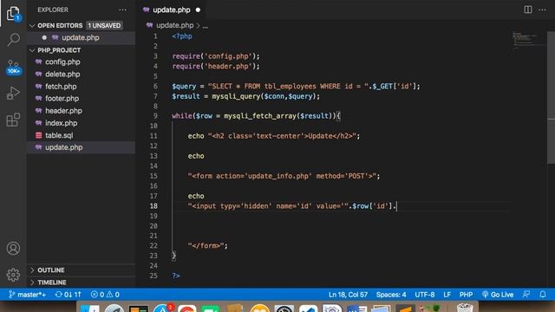Click the unsaved dot on update.php tab
Screen dimensions: 555x312
click(198, 10)
